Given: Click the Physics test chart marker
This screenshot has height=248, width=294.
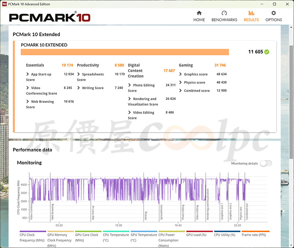Looking at the screenshot, I should pyautogui.click(x=241, y=213).
